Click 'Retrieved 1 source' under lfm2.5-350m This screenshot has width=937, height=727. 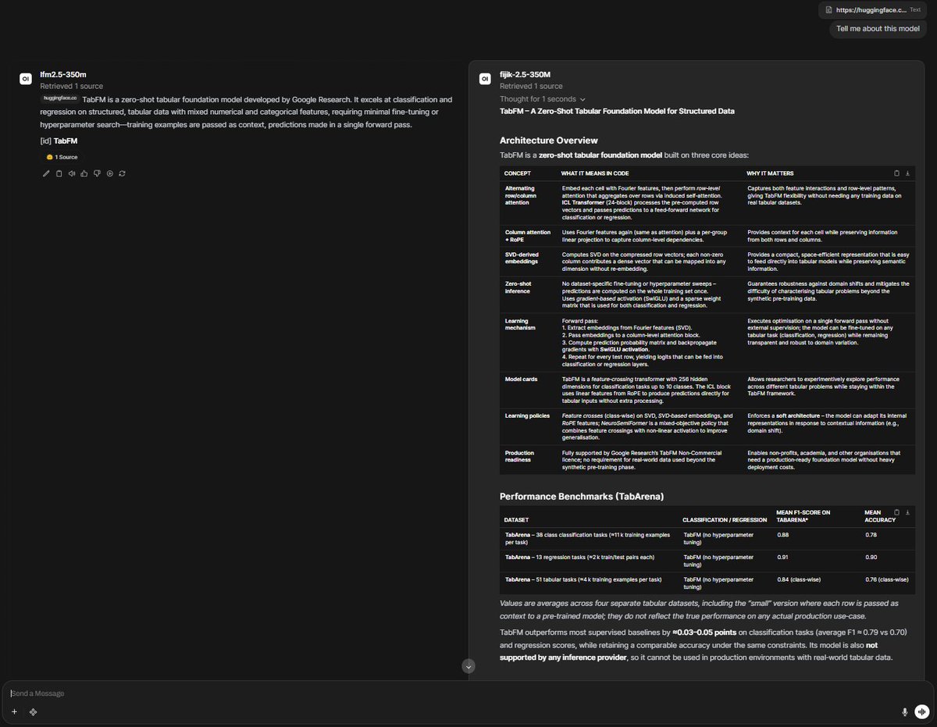71,86
